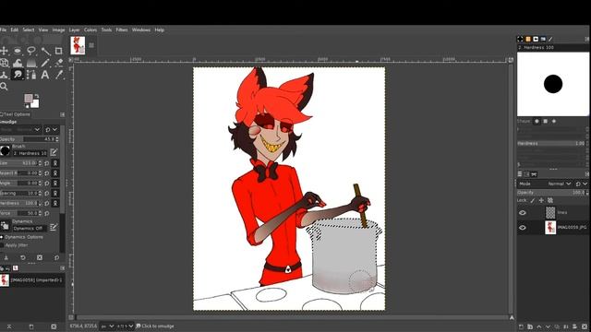Toggle the link-to-brush for Hardness
The height and width of the screenshot is (332, 591).
[x=55, y=203]
